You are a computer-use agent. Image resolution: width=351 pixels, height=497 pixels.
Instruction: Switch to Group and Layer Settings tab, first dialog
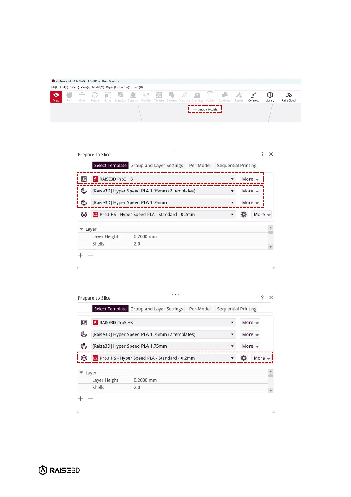(156, 166)
